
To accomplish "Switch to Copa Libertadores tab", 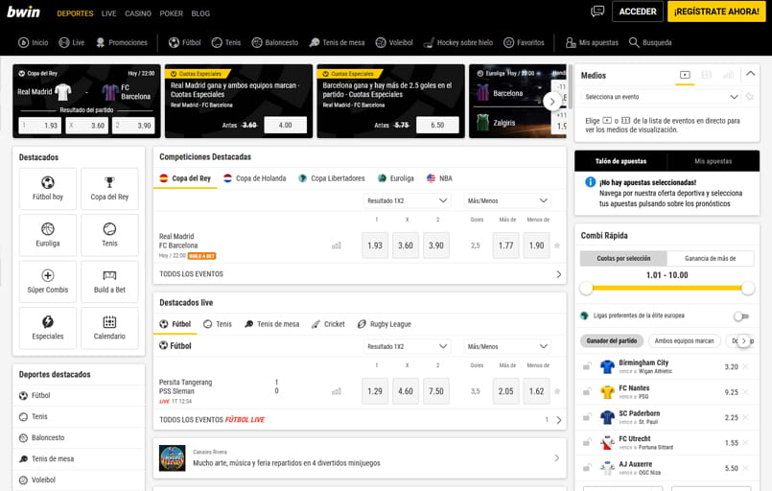I will (332, 178).
